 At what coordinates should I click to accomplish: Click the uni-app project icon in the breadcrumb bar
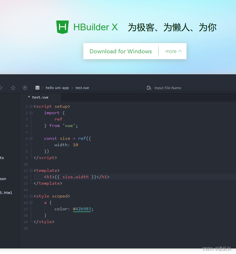[x=37, y=87]
